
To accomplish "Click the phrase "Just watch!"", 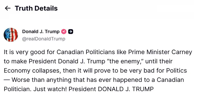I will pos(50,89).
